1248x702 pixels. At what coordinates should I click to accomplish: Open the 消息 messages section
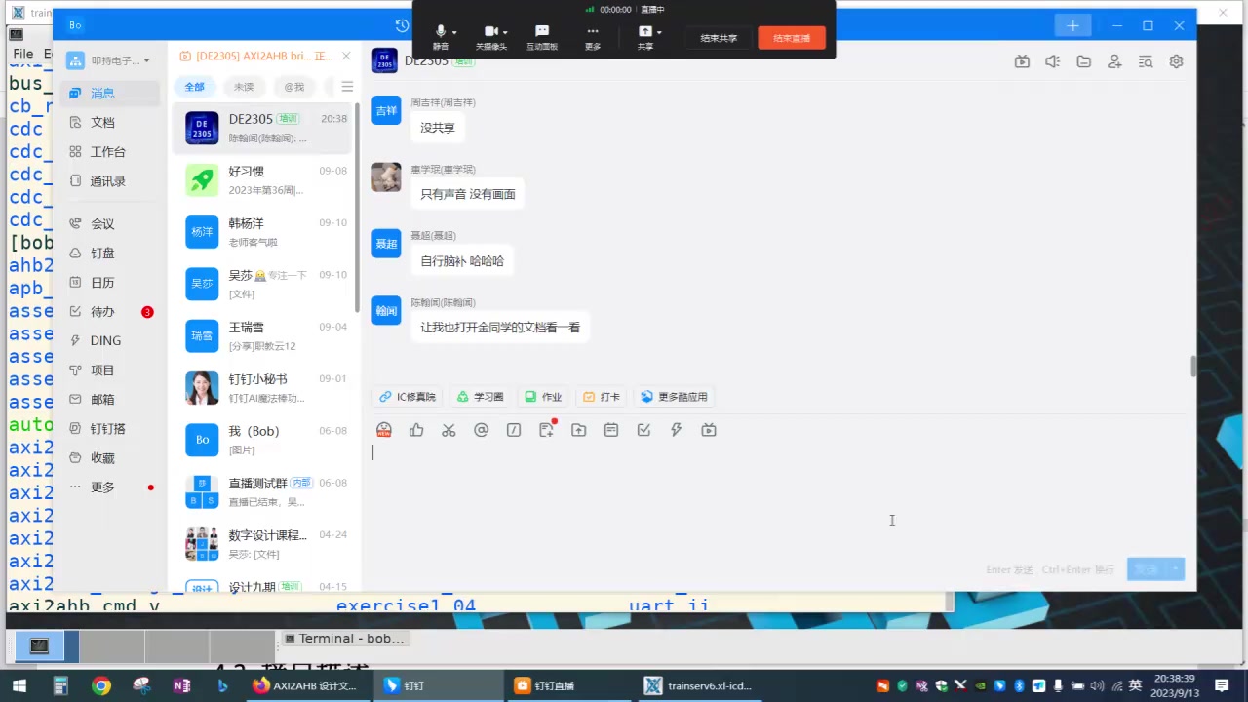(110, 94)
